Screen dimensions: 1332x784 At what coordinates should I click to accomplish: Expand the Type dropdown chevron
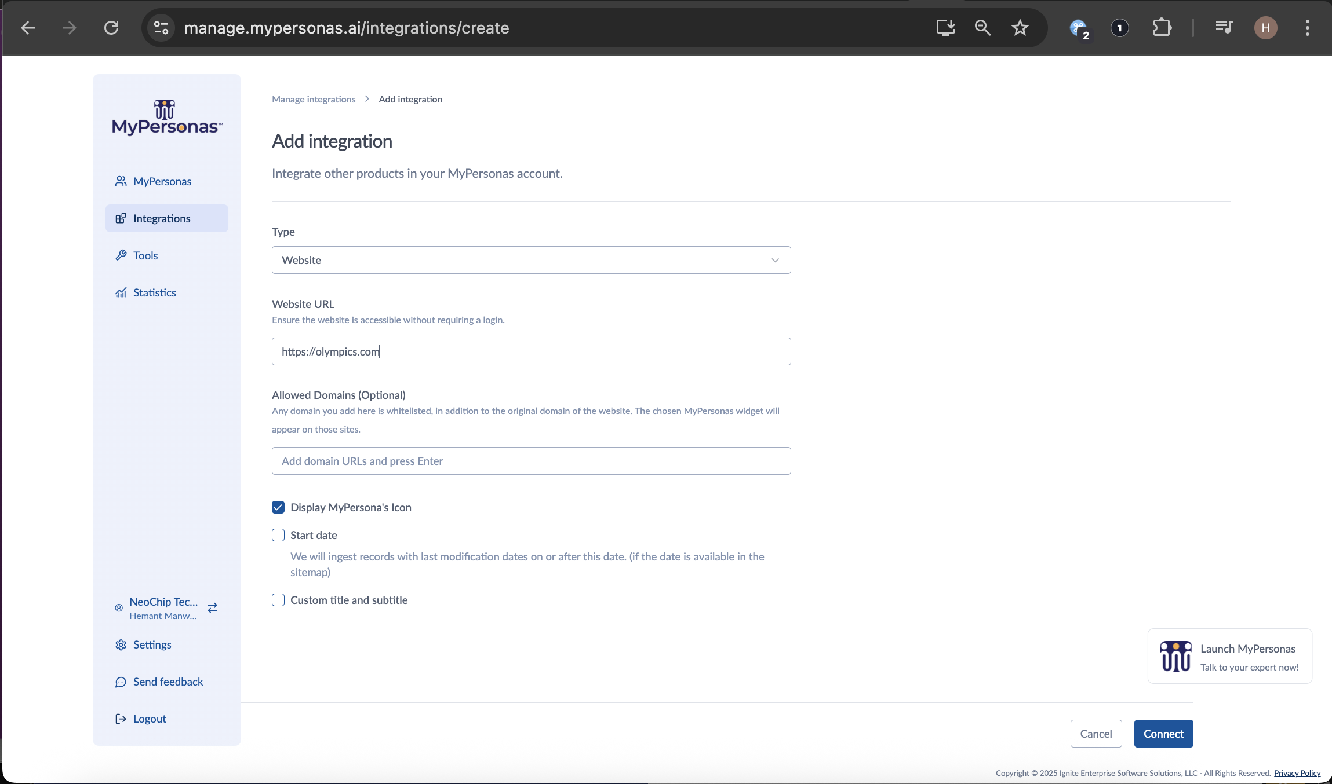(x=775, y=260)
